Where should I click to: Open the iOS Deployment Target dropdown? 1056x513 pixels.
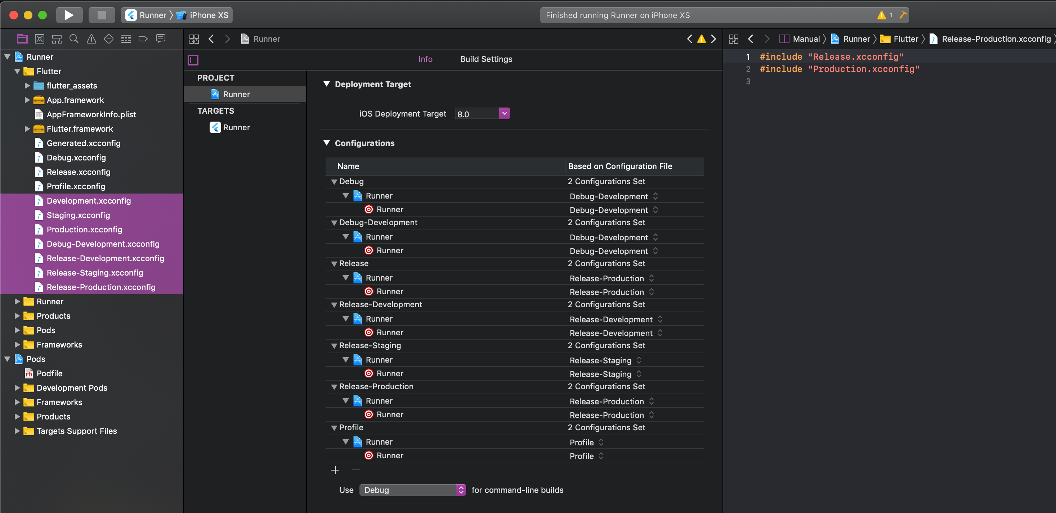click(x=504, y=113)
